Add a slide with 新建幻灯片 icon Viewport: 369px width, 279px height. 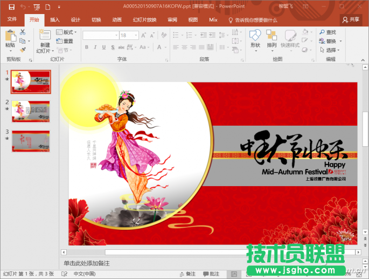coord(44,37)
